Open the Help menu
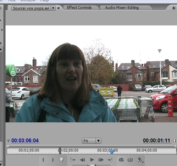177x166 pixels. [x=44, y=1]
